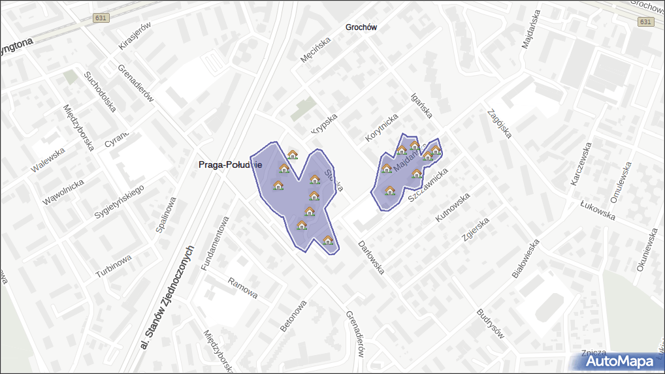Click the 631 road shield at top right
The image size is (665, 374).
(x=645, y=22)
